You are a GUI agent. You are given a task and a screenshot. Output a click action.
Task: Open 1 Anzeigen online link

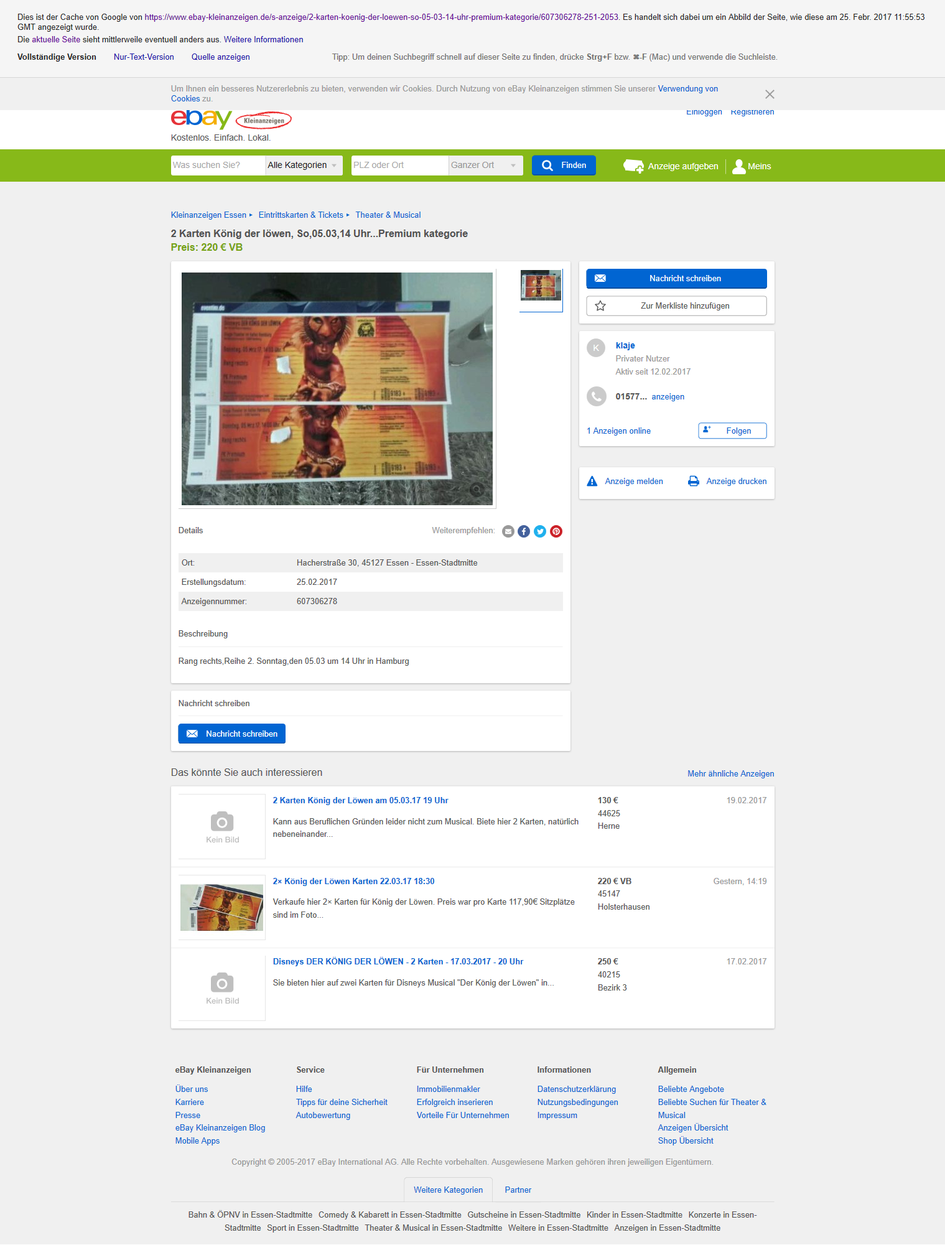(x=618, y=431)
